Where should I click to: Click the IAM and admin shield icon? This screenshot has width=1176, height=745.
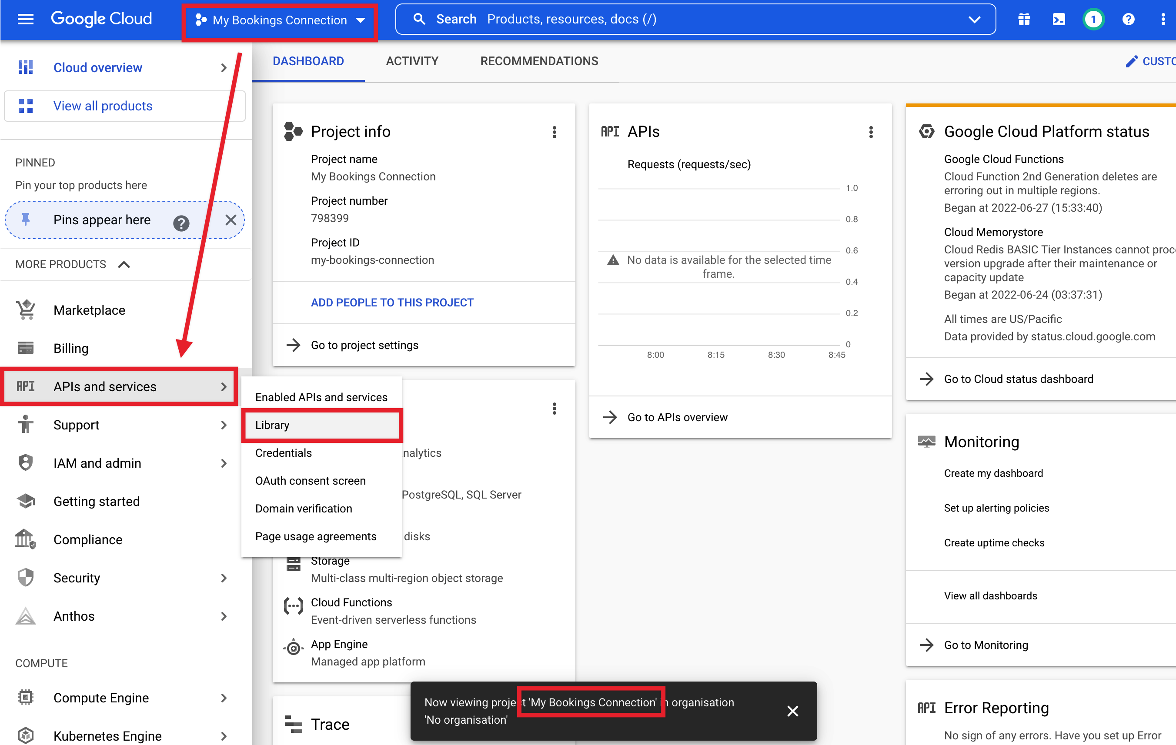(25, 462)
